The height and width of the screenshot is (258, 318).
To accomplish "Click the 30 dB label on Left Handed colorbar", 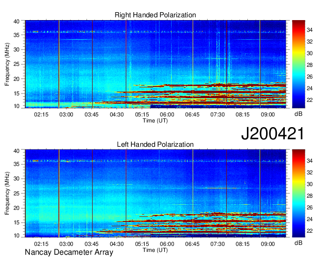I will click(x=310, y=184).
